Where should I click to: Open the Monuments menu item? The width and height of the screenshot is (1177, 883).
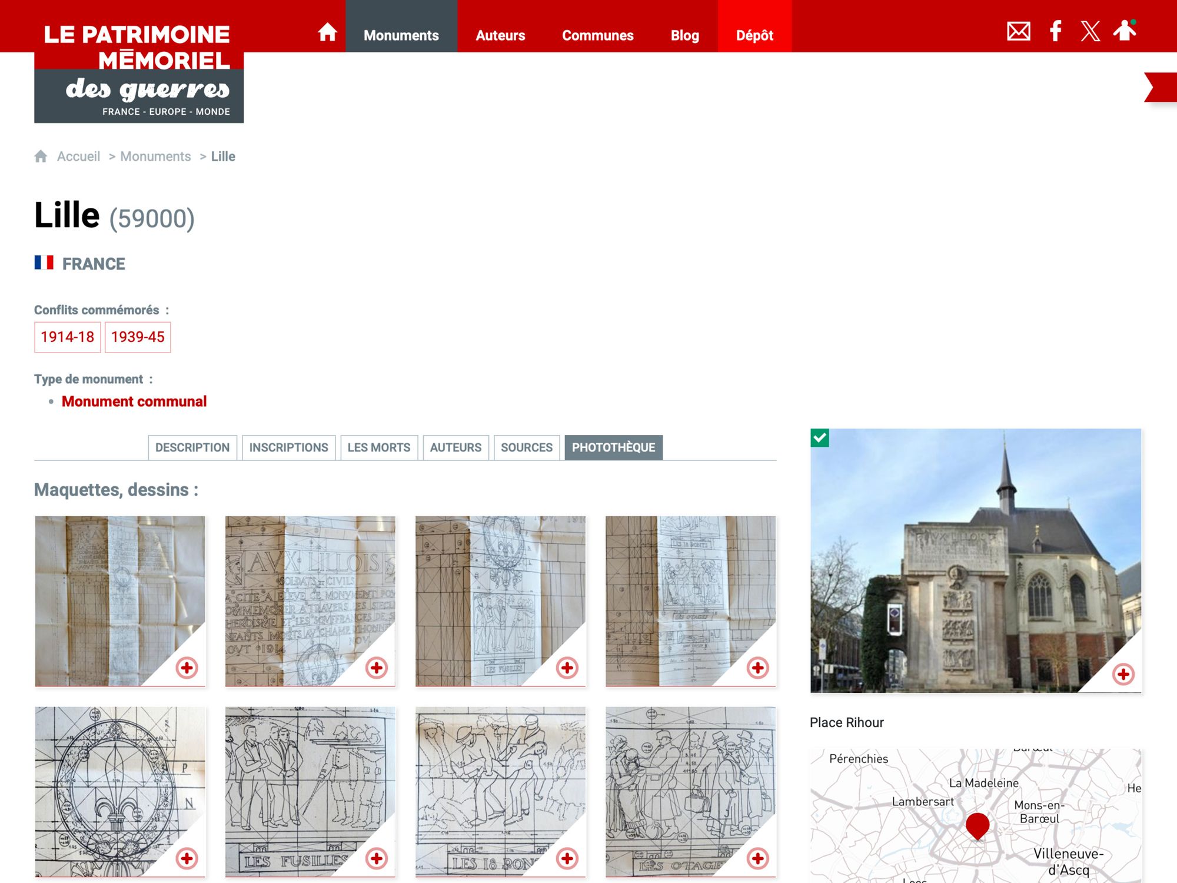[401, 35]
